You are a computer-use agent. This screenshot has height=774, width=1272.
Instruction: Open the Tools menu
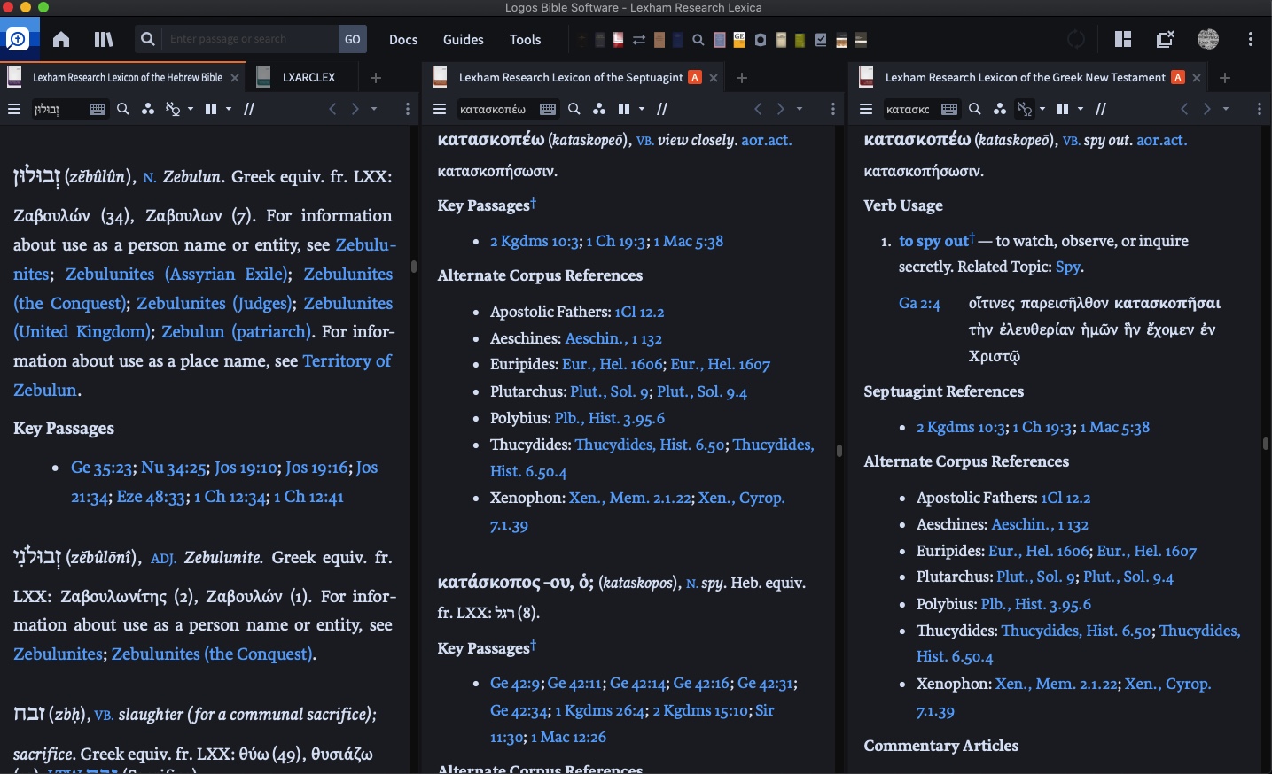(x=525, y=39)
